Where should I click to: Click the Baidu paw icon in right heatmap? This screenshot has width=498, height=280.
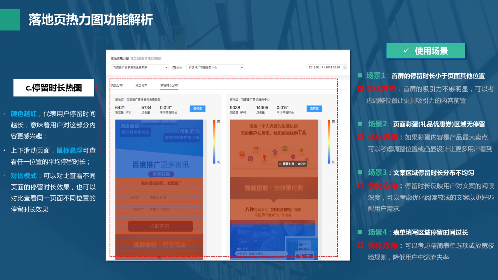tap(275, 152)
